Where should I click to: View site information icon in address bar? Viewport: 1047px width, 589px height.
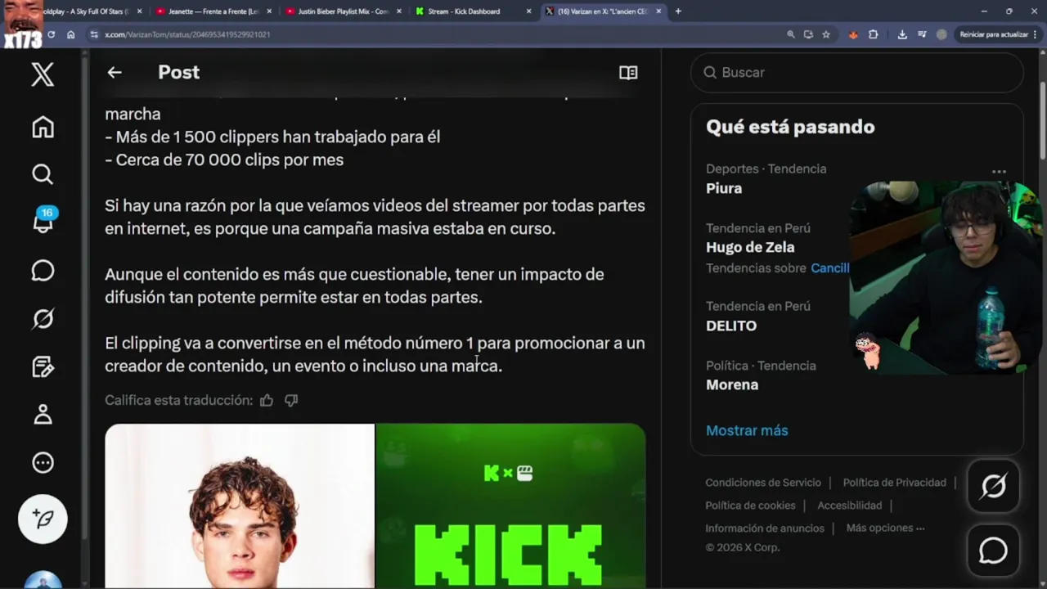pos(94,34)
